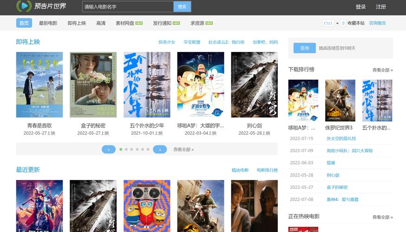Open the Doraemon poster in 下载排行榜
This screenshot has height=232, width=406.
pyautogui.click(x=303, y=101)
